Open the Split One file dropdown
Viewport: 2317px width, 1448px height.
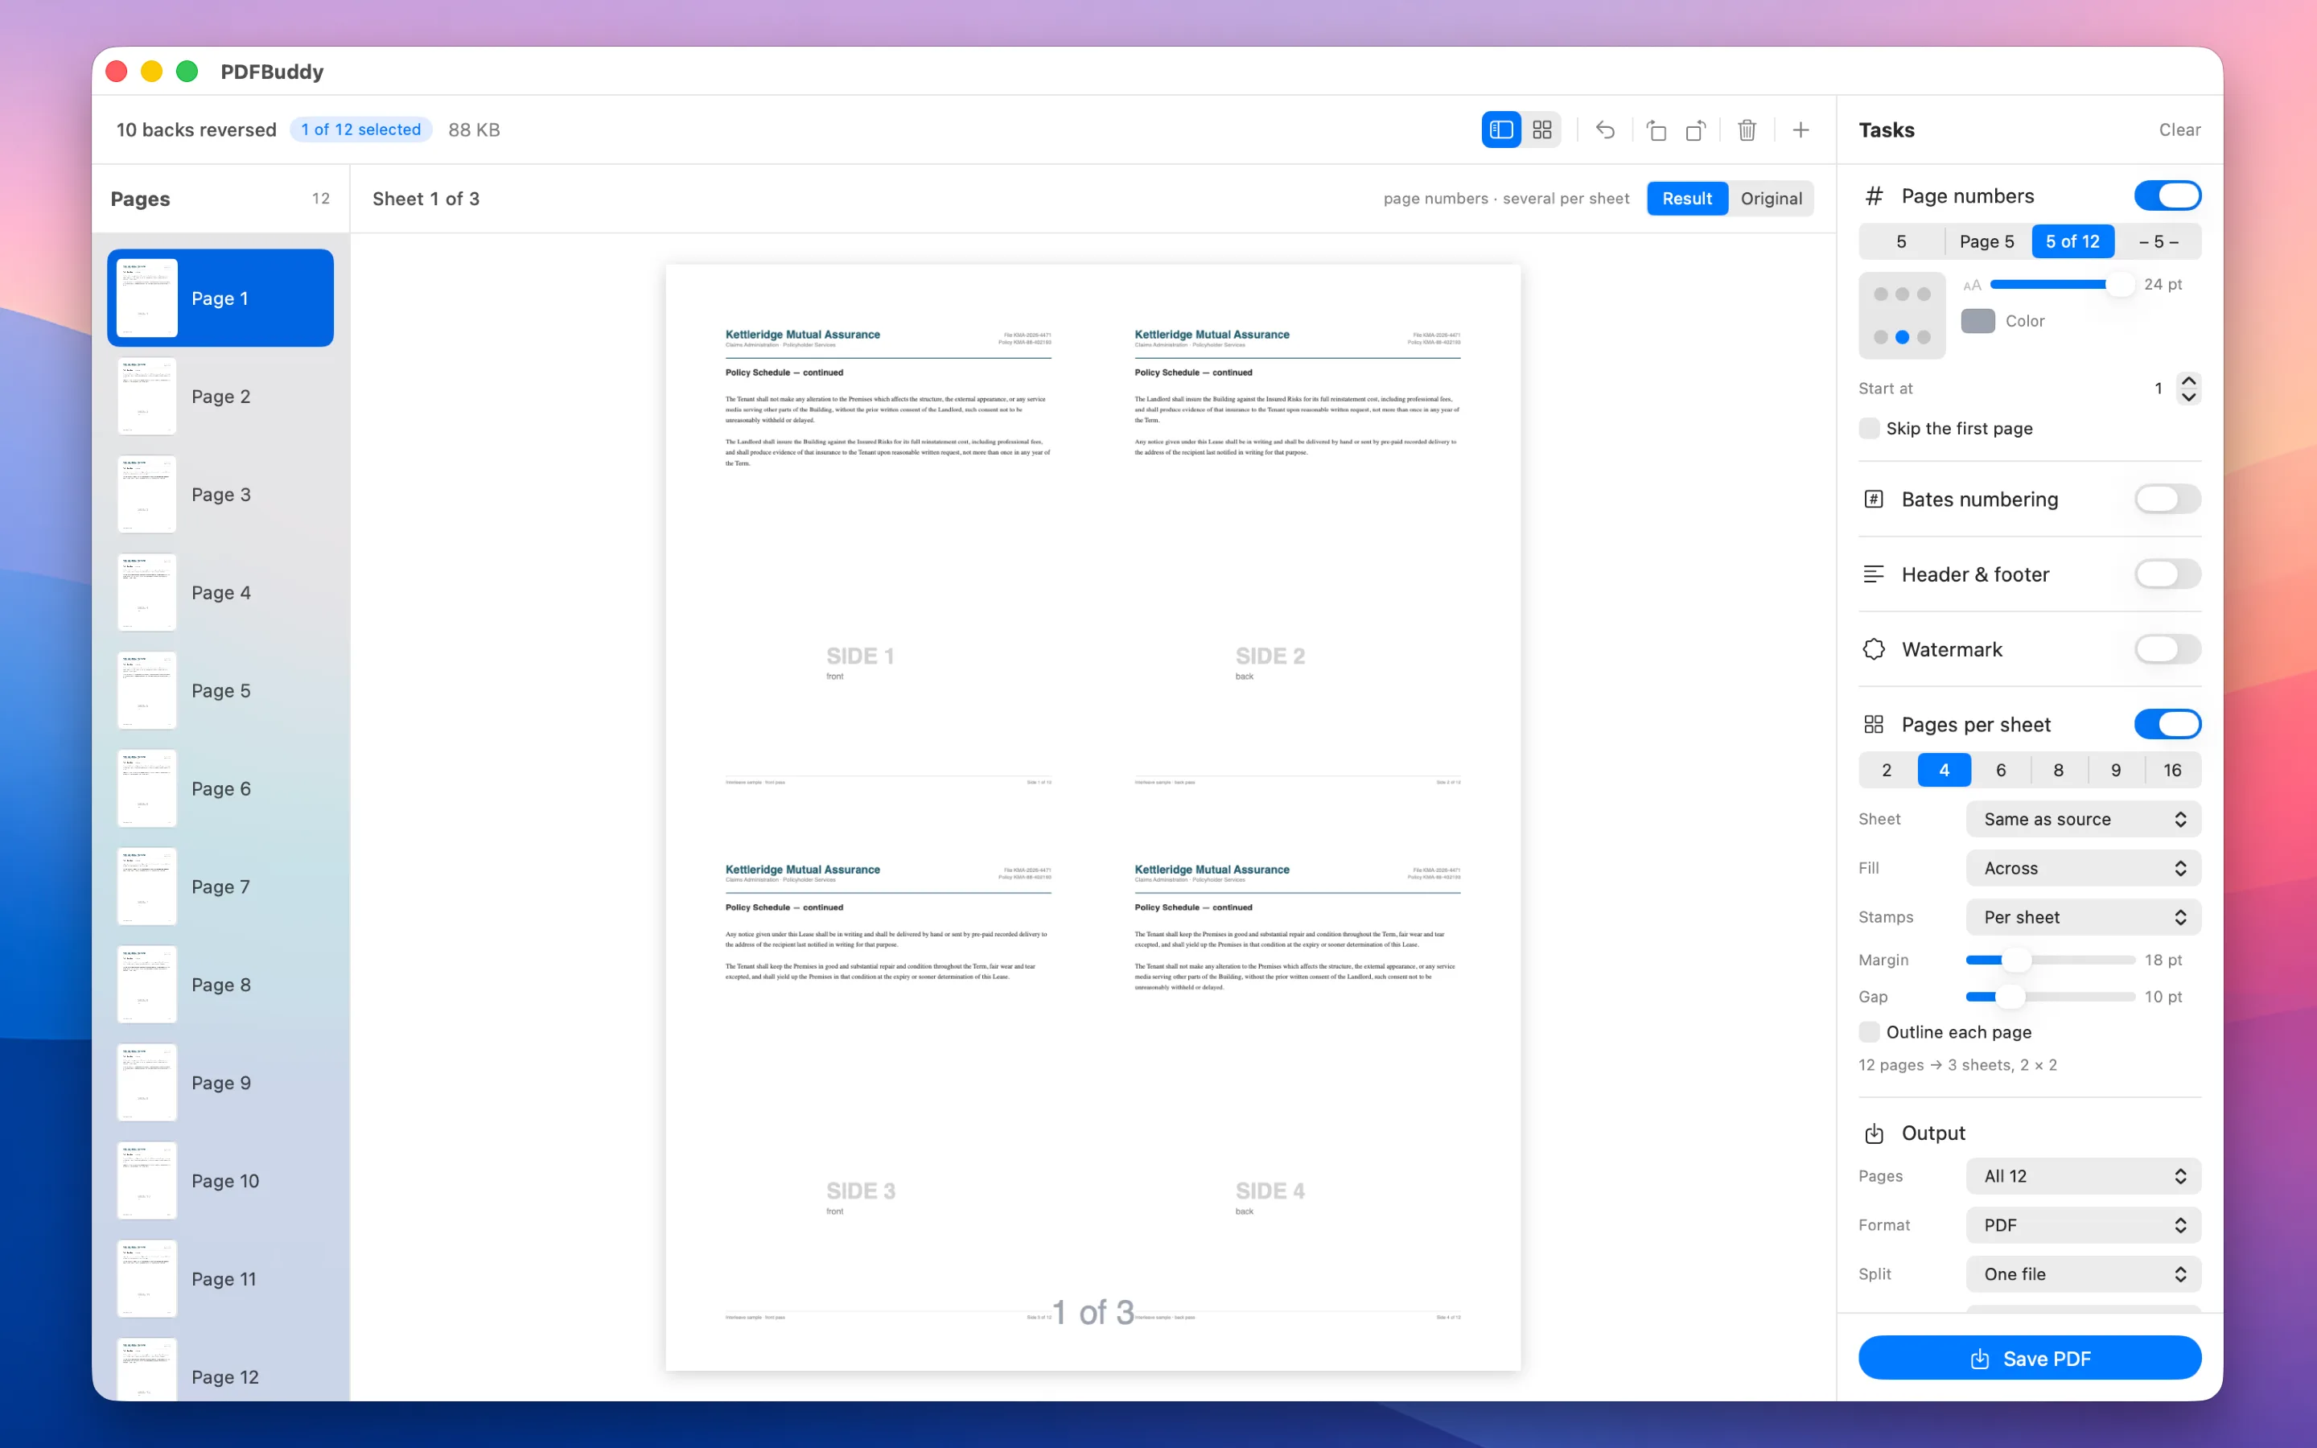click(2084, 1275)
